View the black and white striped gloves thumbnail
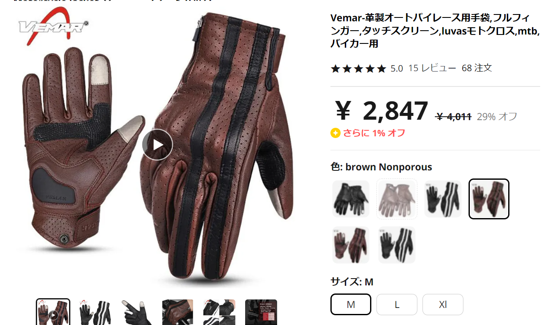The width and height of the screenshot is (544, 325). (95, 312)
